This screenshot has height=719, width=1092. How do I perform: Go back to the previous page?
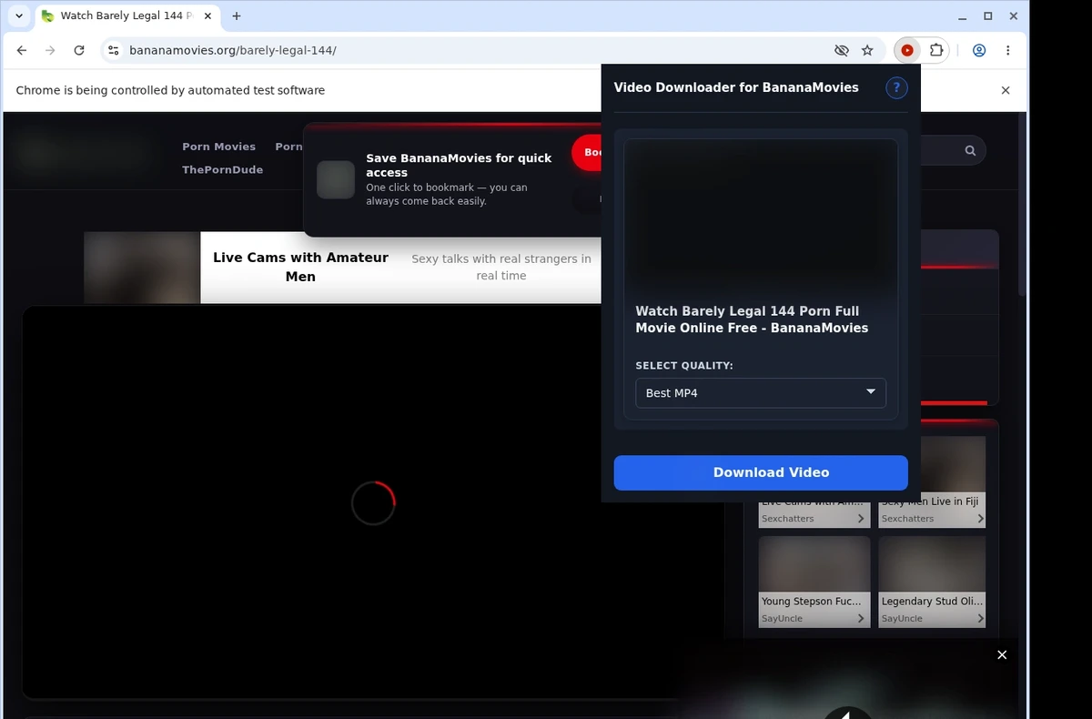click(22, 51)
